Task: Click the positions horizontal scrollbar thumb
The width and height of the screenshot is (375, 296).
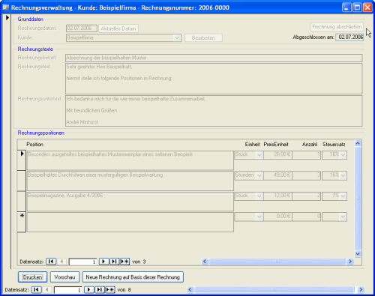Action: click(277, 262)
